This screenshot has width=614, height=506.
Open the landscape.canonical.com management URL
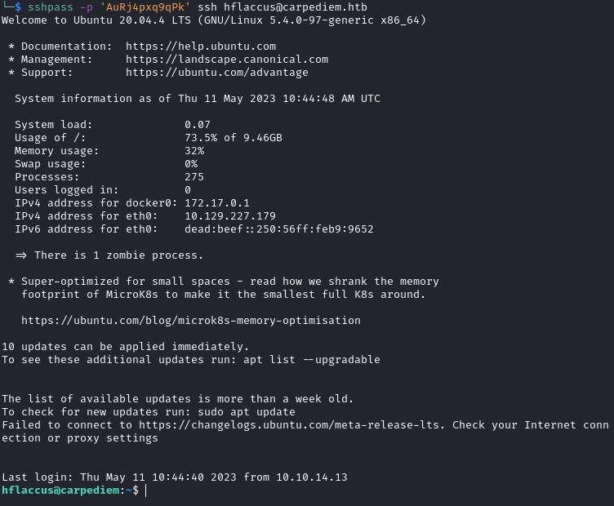(x=227, y=60)
